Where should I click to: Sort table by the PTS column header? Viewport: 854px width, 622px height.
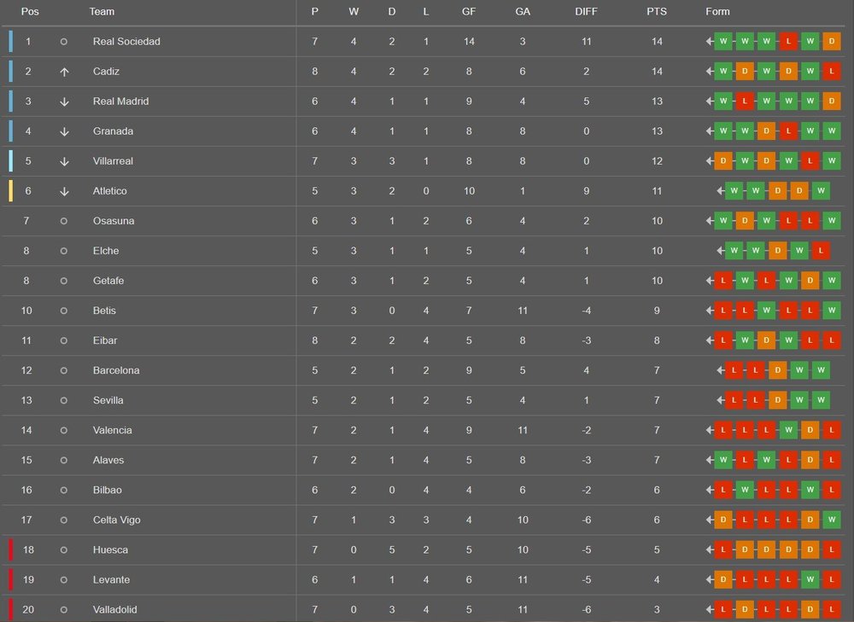(656, 11)
